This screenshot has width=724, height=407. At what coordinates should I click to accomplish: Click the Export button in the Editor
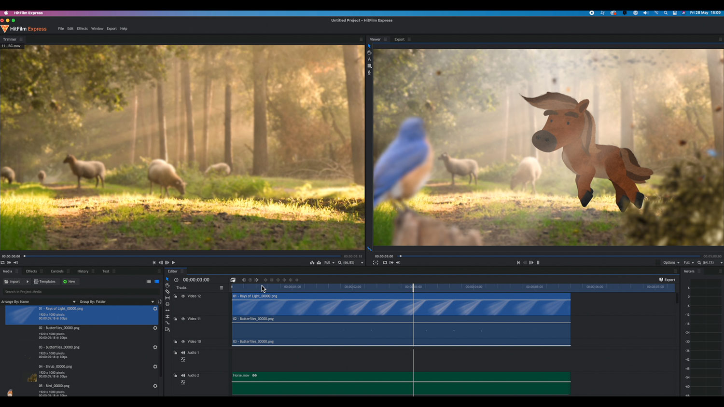(667, 280)
